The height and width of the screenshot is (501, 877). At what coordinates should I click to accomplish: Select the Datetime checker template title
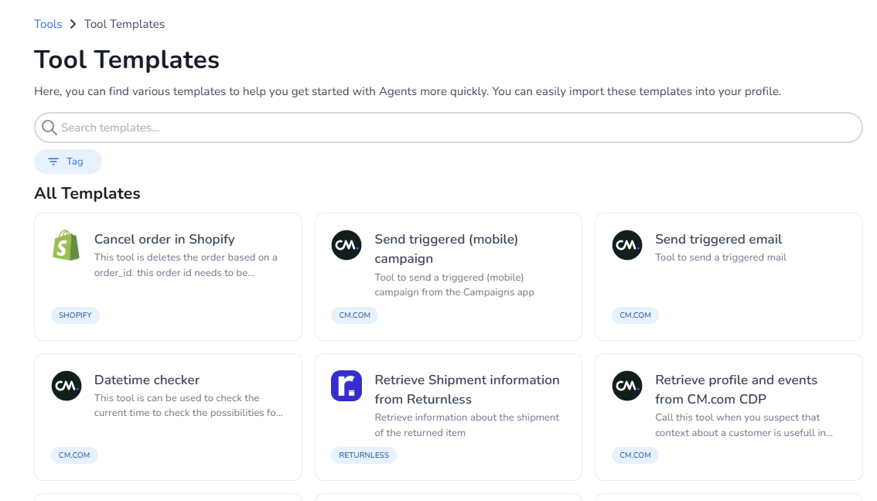tap(147, 380)
